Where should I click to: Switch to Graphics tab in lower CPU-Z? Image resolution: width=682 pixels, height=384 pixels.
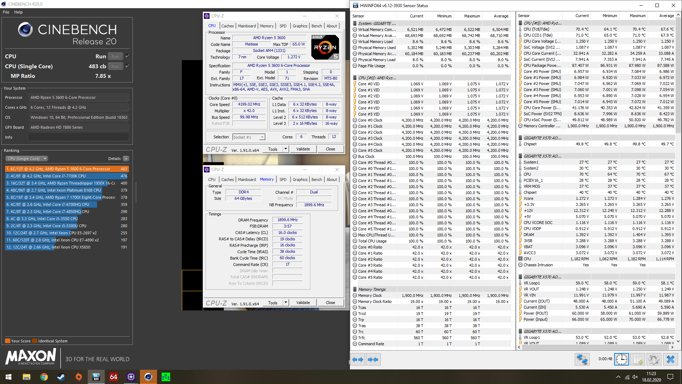point(300,180)
